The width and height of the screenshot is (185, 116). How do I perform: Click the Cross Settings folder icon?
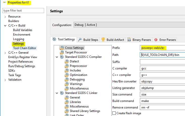(62, 48)
